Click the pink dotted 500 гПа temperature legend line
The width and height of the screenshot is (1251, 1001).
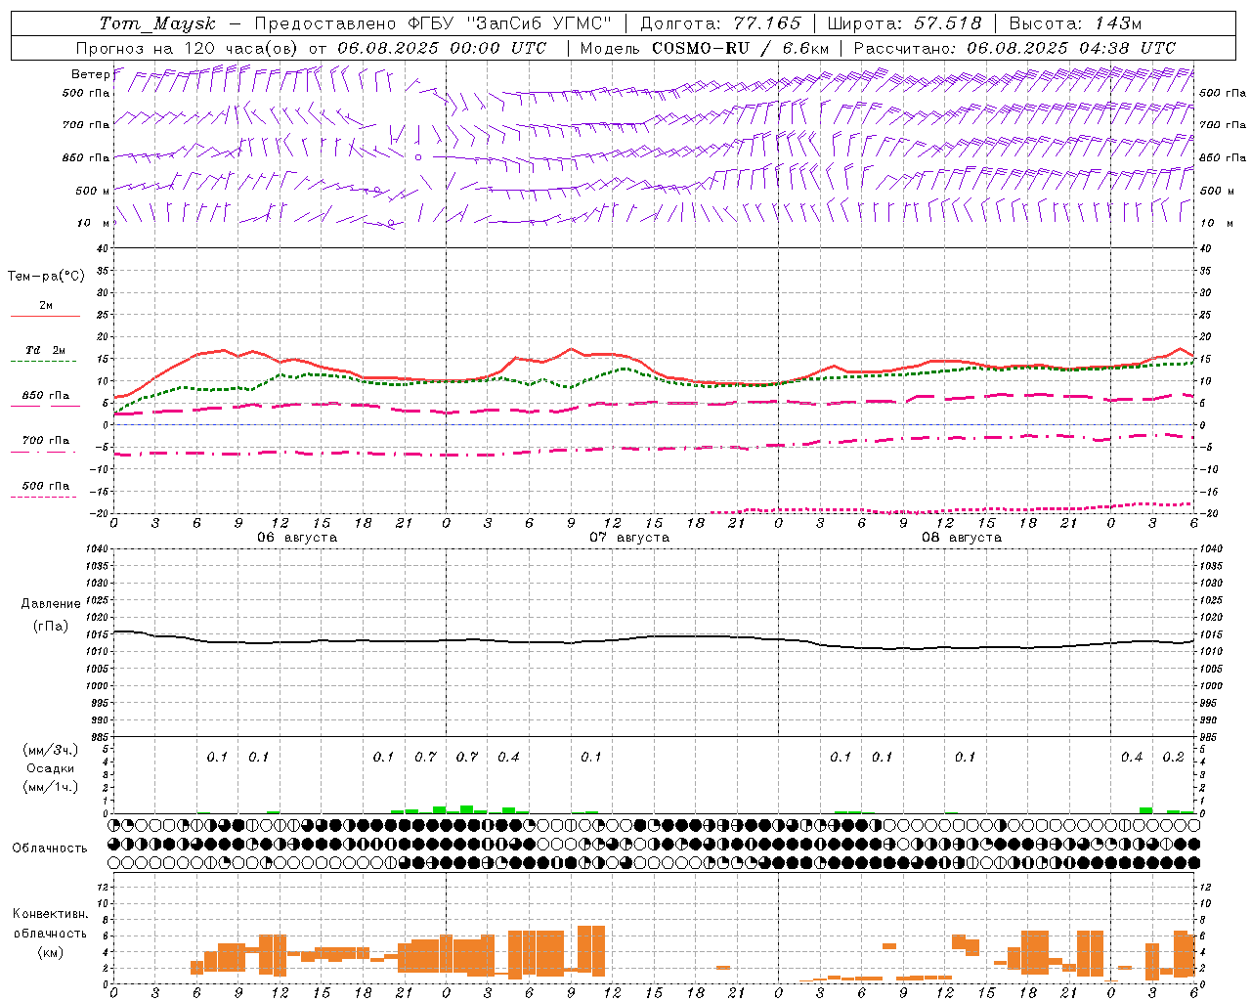[45, 497]
